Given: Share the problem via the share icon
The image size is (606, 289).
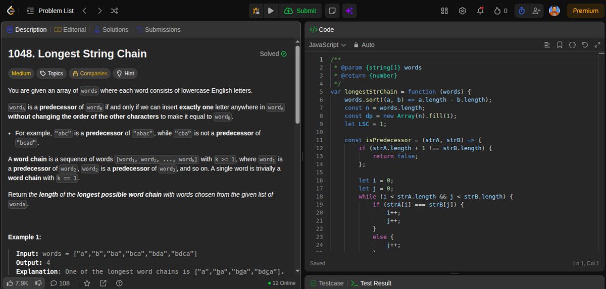Looking at the screenshot, I should 103,283.
